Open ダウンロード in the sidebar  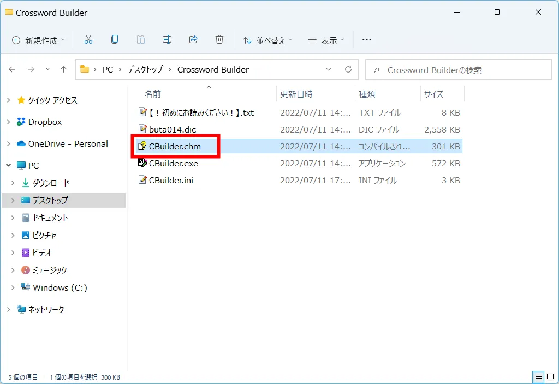tap(51, 183)
